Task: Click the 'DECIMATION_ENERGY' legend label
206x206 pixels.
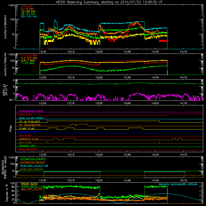Action: 33,159
